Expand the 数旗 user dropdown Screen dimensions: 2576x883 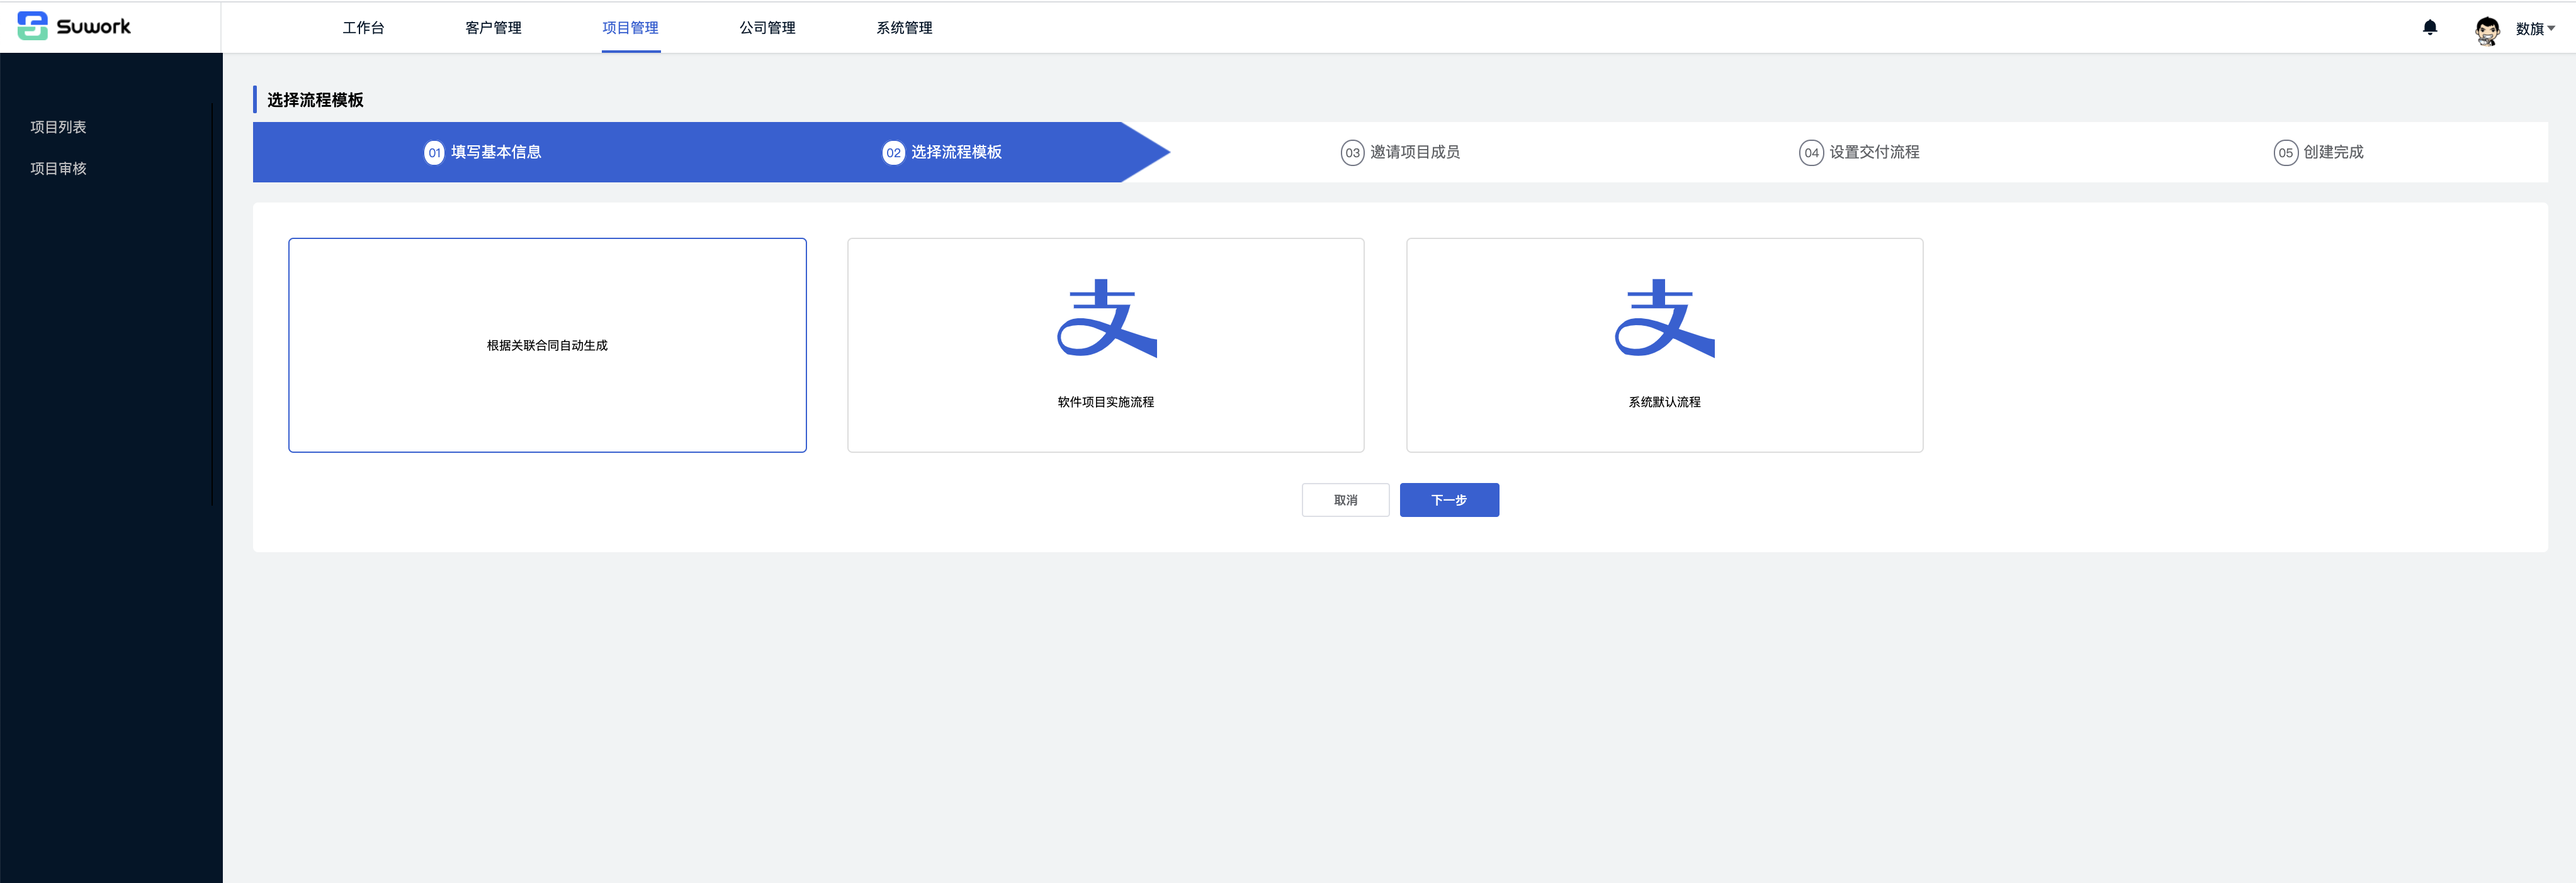[2535, 29]
